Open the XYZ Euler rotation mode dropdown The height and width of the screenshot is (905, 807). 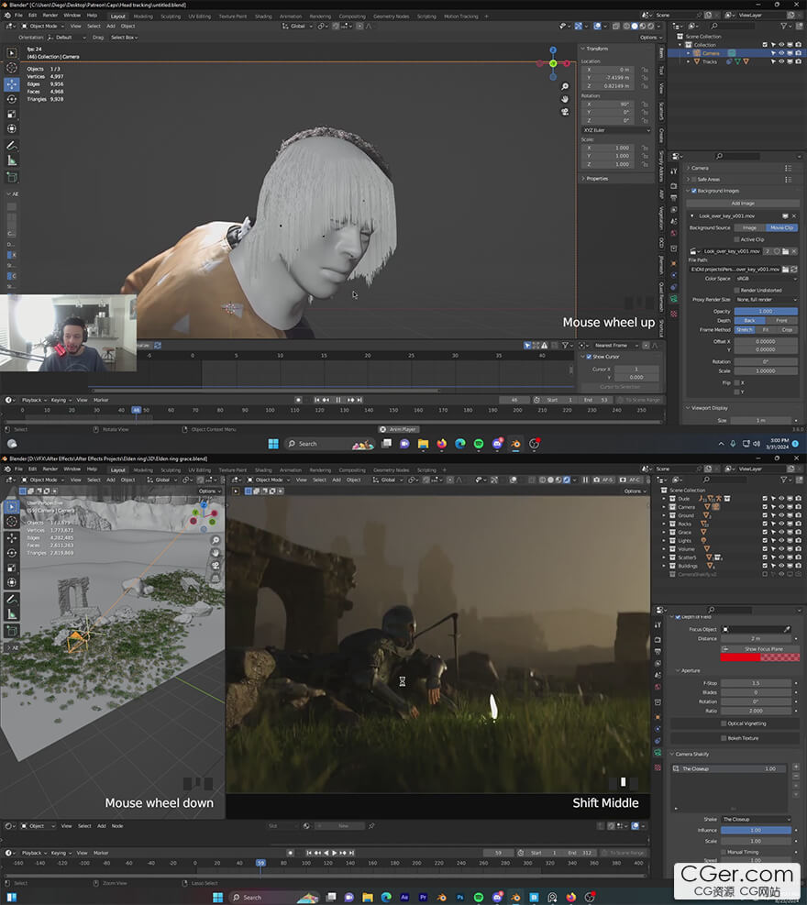click(x=616, y=130)
